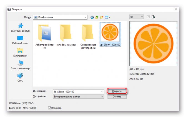This screenshot has height=118, width=186.
Task: Click the preview magnifier page icon
Action: pos(153,17)
